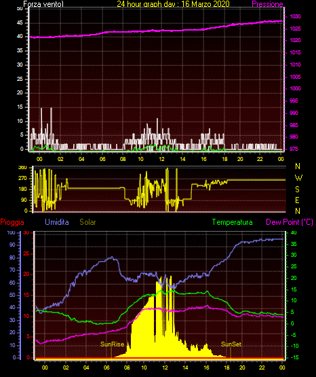This screenshot has width=316, height=377.
Task: Click the 40 temperature axis value
Action: [x=294, y=232]
